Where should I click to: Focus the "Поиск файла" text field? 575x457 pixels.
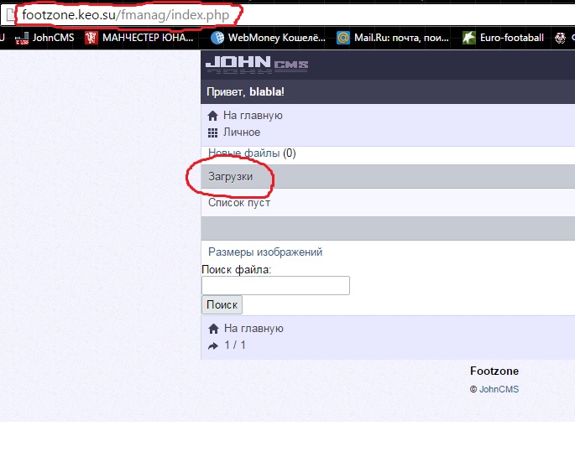tap(275, 286)
